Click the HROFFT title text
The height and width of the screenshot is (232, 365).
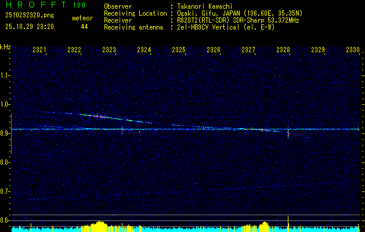pyautogui.click(x=36, y=5)
